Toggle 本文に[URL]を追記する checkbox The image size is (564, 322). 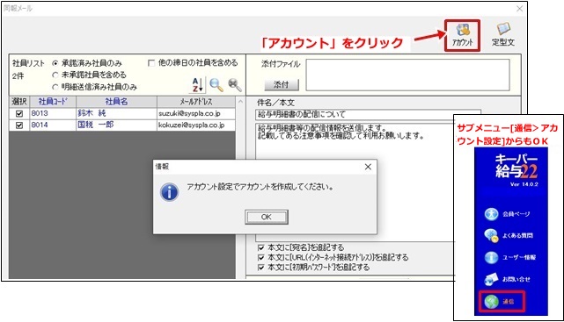(x=261, y=257)
